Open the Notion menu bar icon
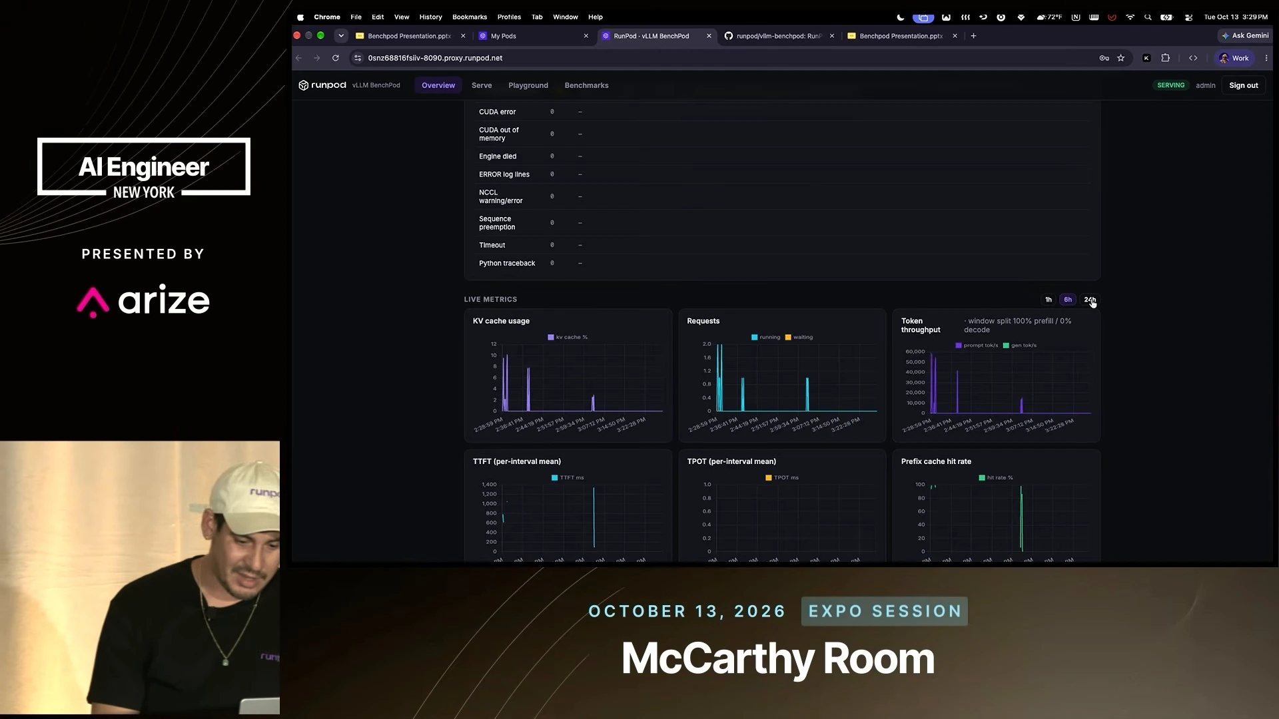Viewport: 1279px width, 719px height. pos(1076,17)
